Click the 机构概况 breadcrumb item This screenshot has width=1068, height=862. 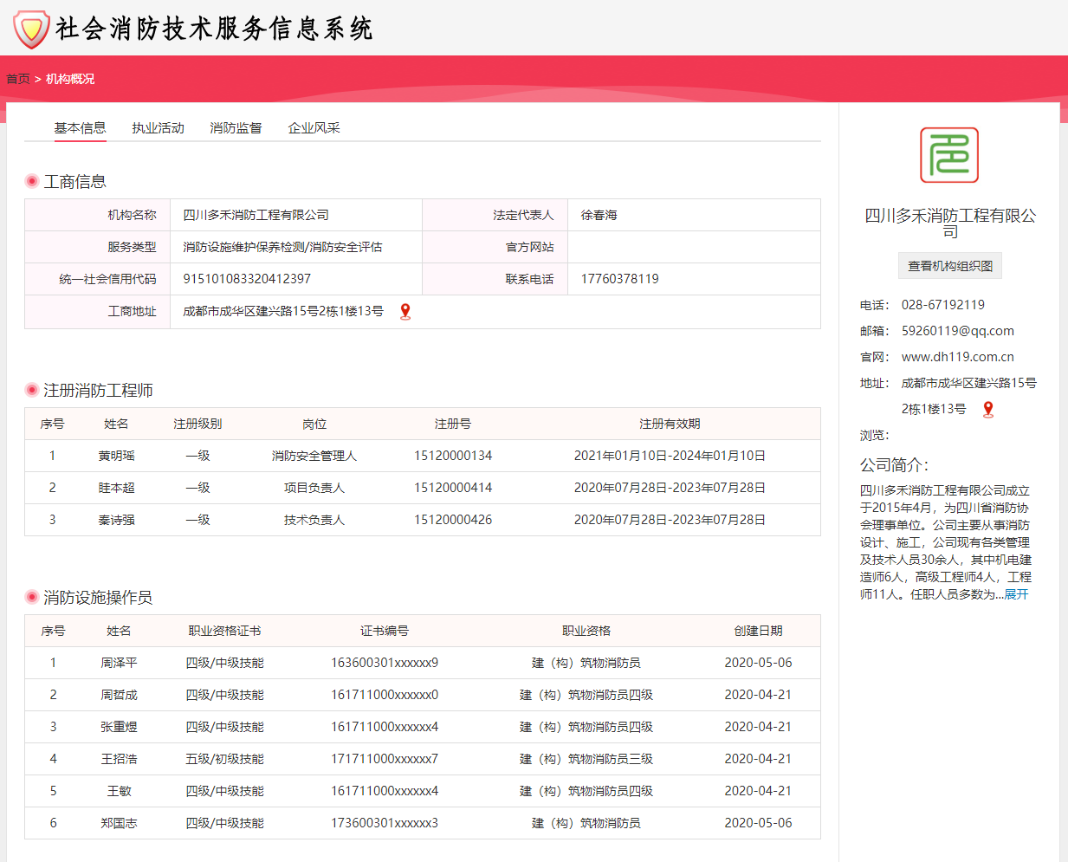(x=70, y=79)
